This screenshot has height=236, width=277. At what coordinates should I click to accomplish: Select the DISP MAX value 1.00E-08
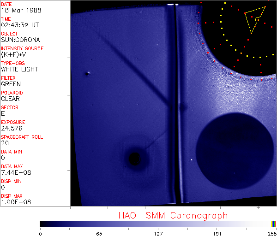[15, 202]
